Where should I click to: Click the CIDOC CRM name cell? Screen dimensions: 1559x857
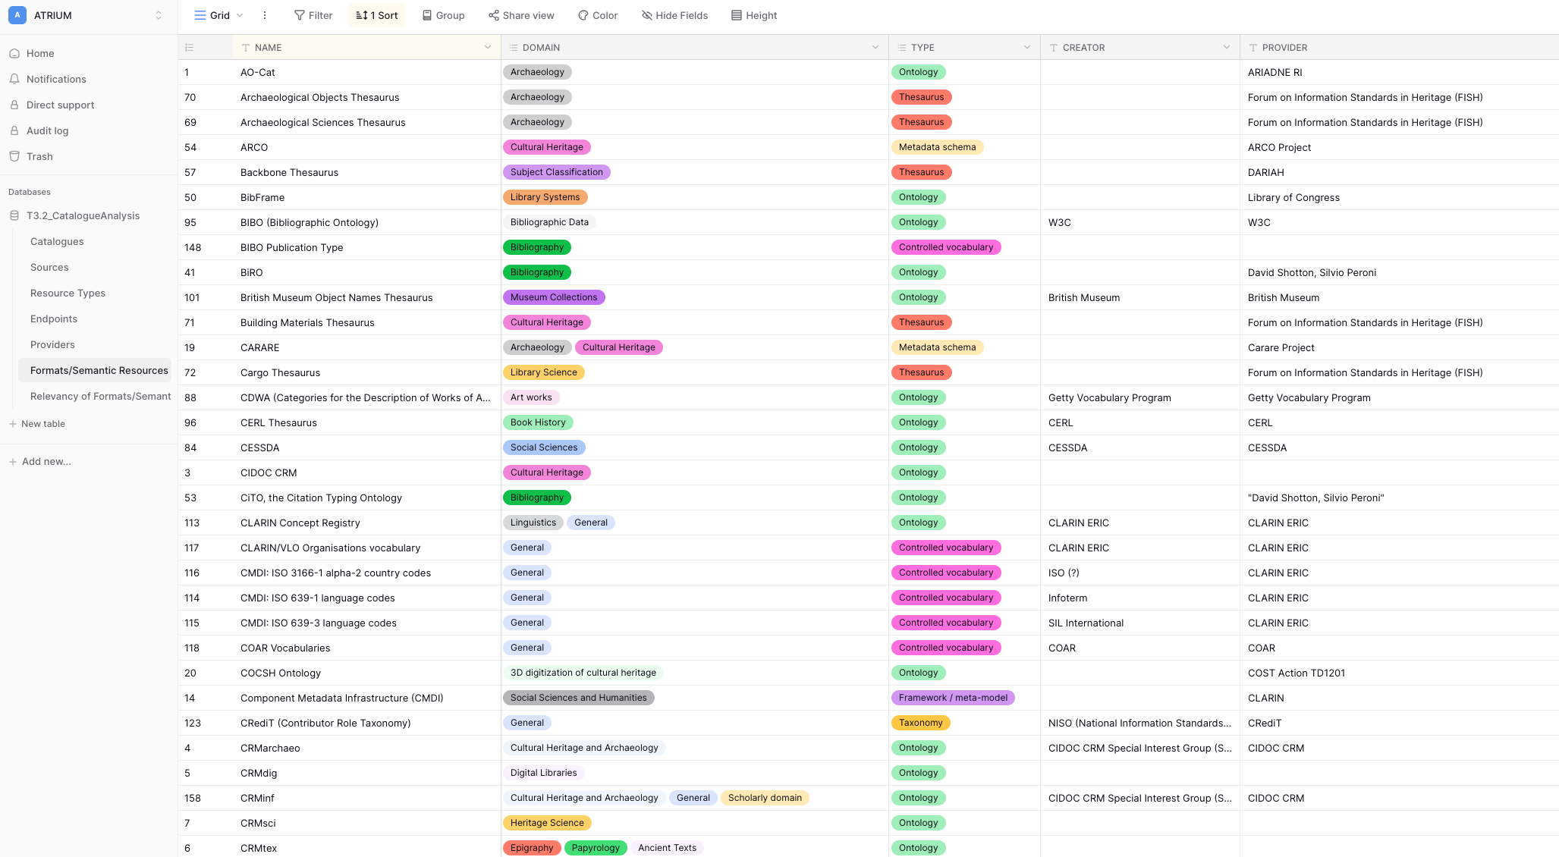269,472
